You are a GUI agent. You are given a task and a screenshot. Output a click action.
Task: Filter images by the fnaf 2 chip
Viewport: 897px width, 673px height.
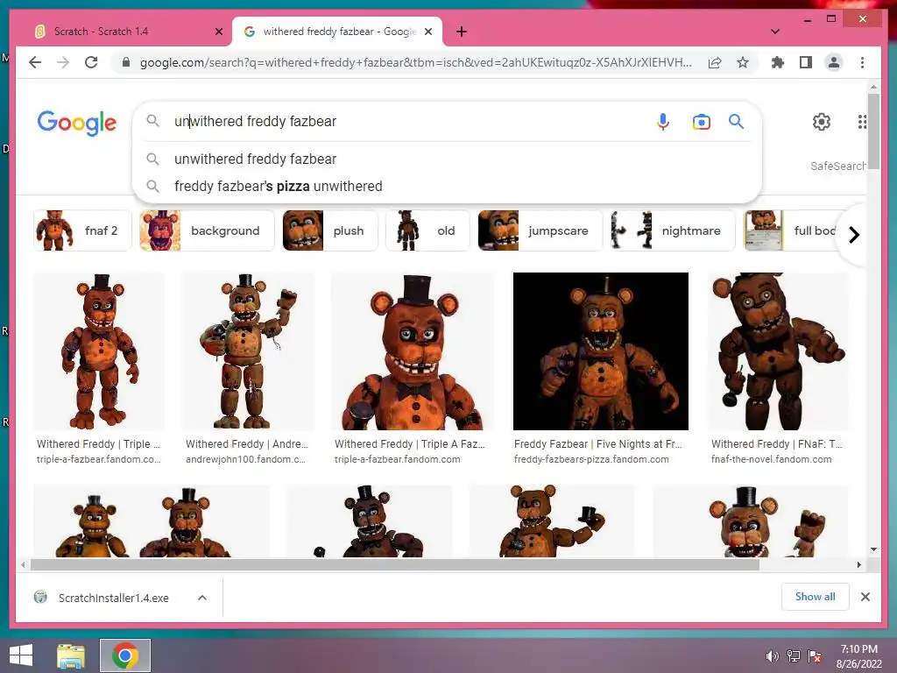[82, 230]
